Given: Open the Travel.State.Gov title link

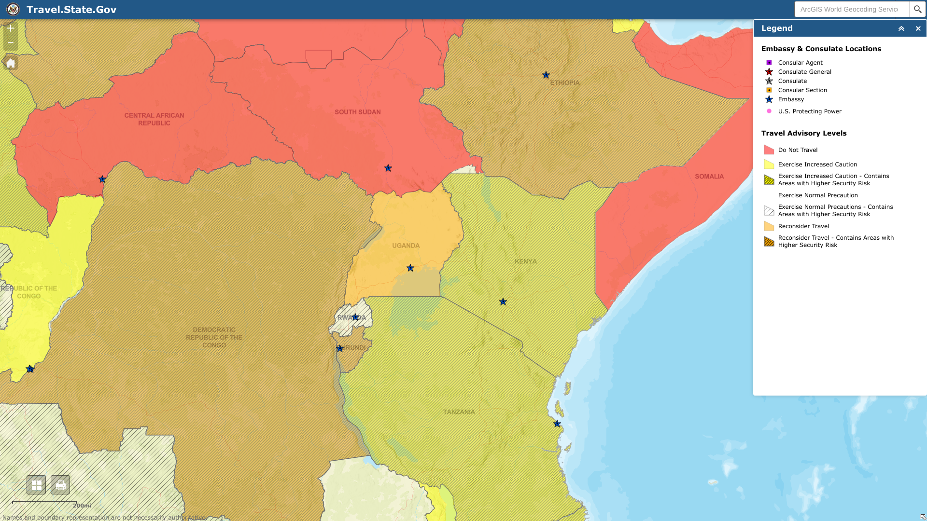Looking at the screenshot, I should point(71,10).
